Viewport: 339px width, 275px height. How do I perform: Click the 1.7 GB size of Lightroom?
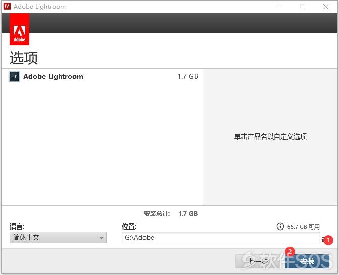click(x=187, y=77)
